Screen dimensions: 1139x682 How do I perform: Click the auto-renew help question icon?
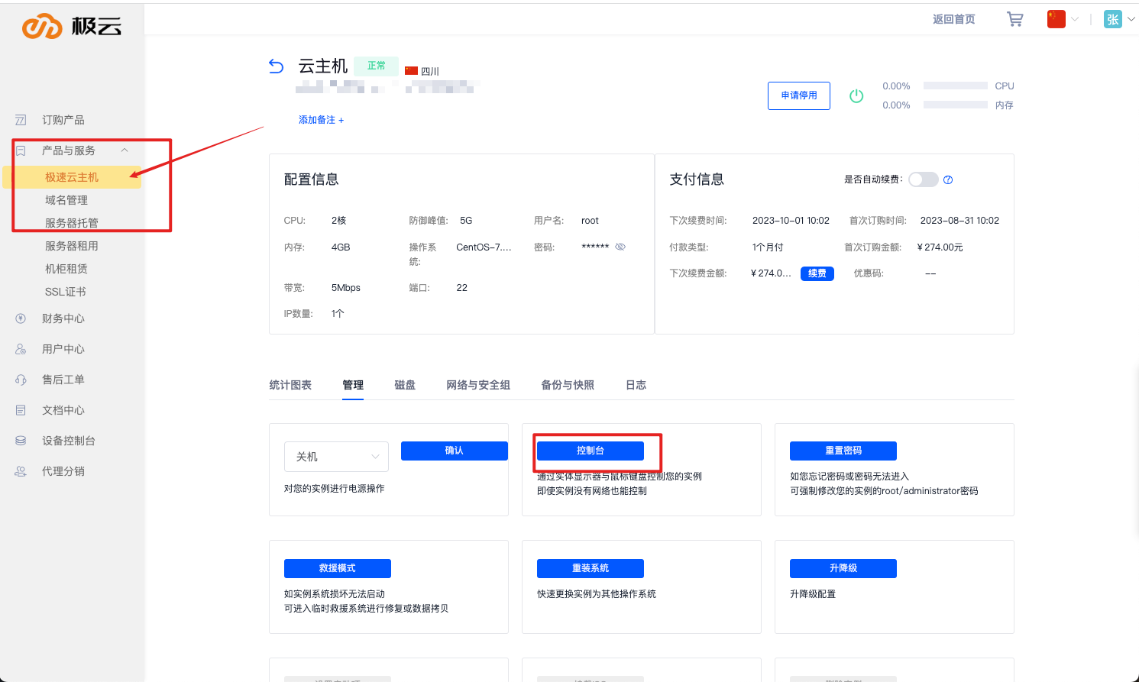point(948,180)
